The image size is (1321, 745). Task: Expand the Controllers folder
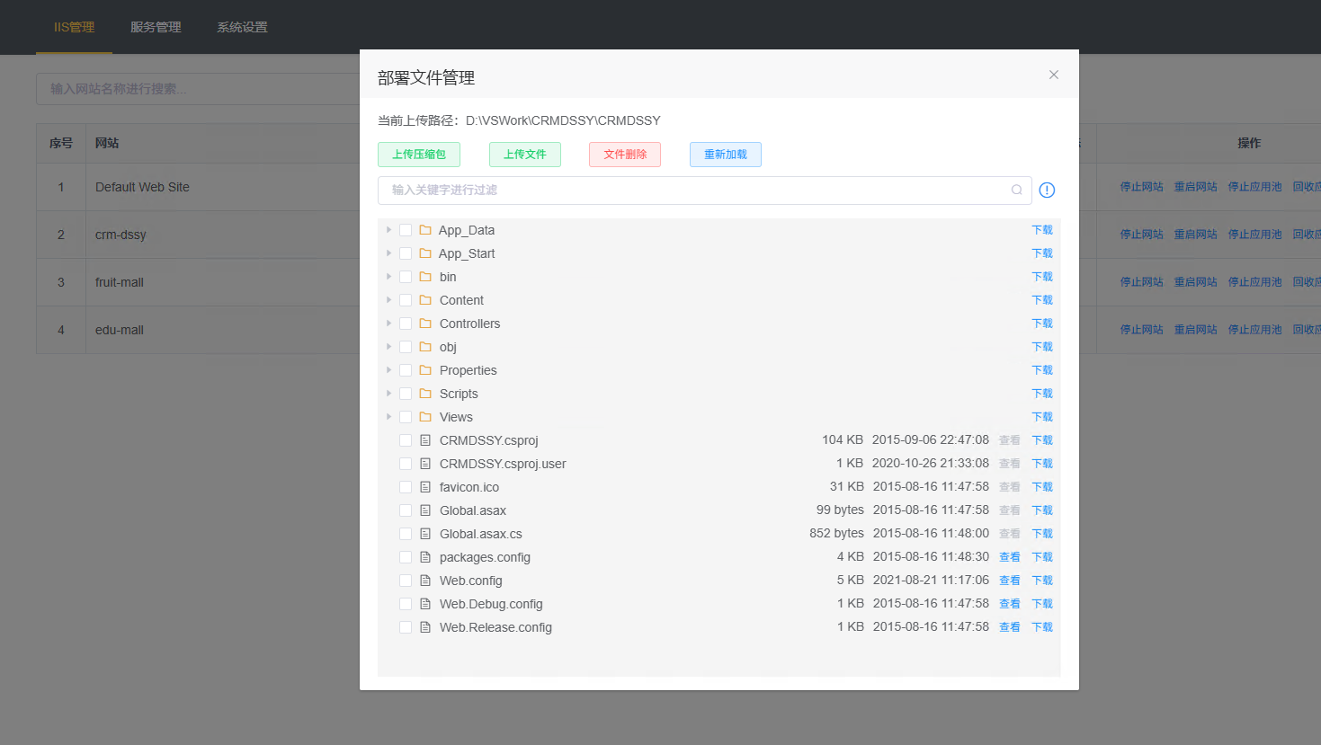click(388, 324)
